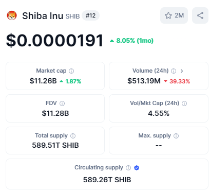
Task: Click the Volume (24h) label
Action: (150, 71)
